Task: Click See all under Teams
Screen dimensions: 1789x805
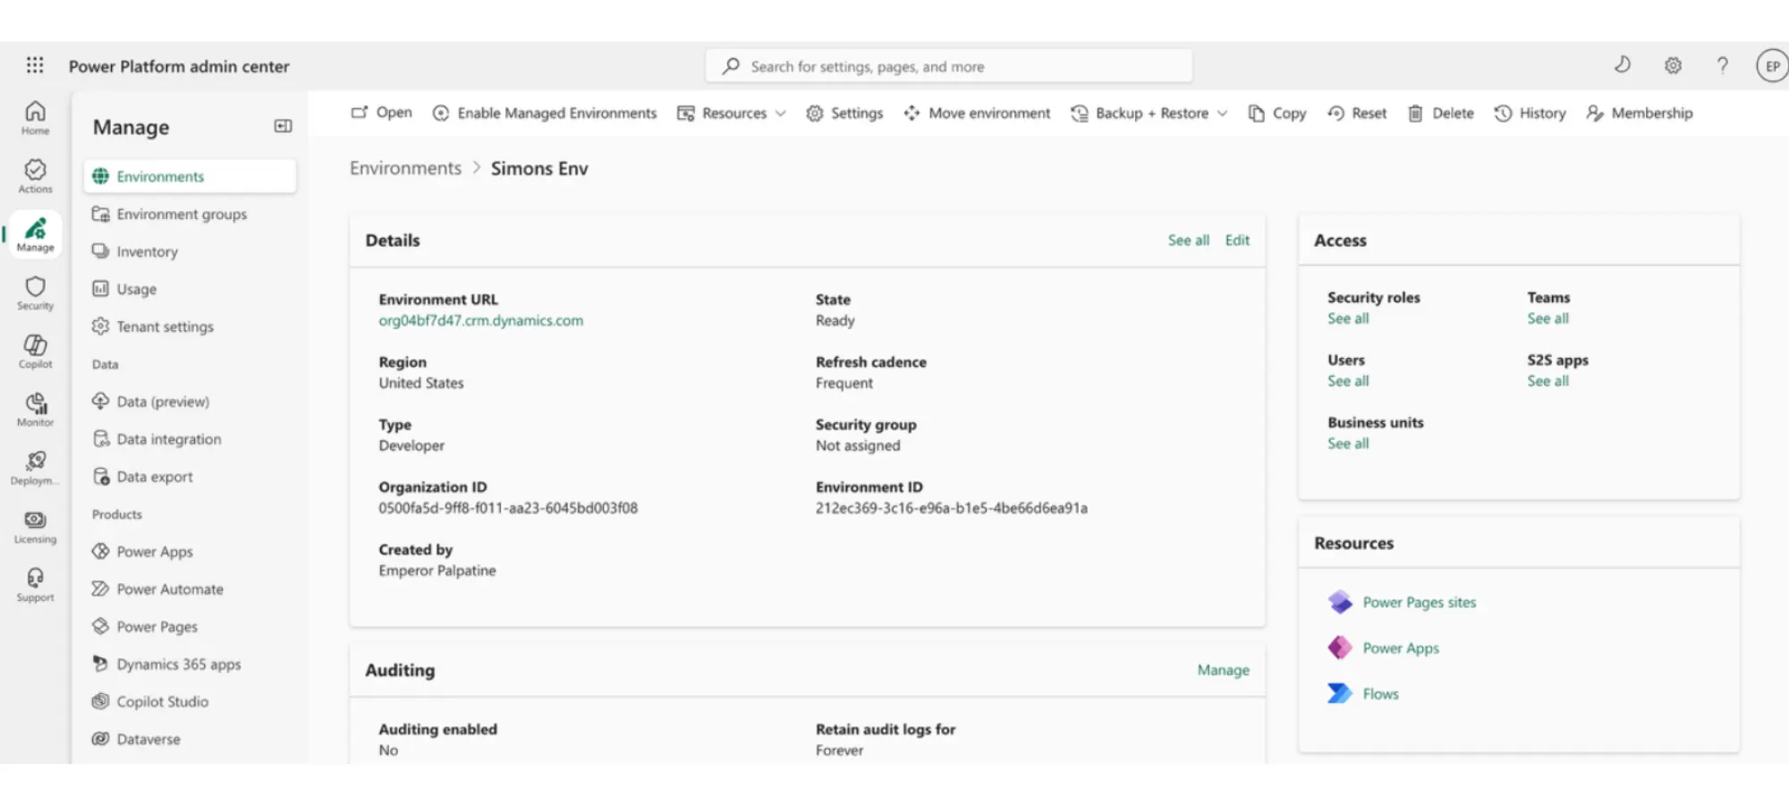Action: (x=1547, y=318)
